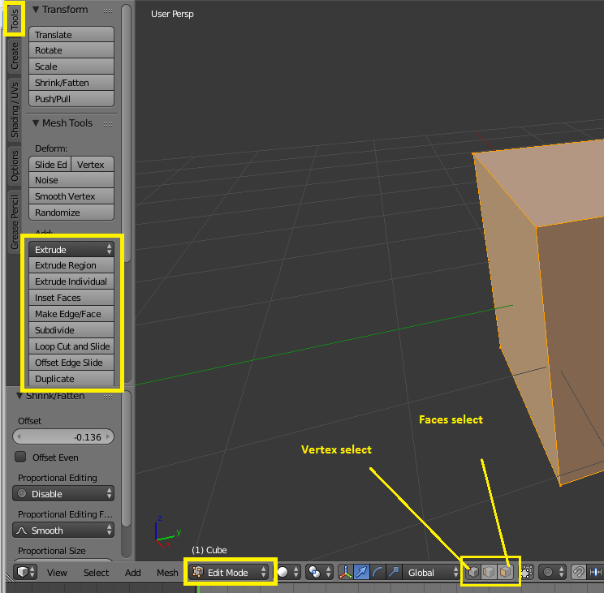604x593 pixels.
Task: Click the selected cube's top face
Action: [551, 183]
